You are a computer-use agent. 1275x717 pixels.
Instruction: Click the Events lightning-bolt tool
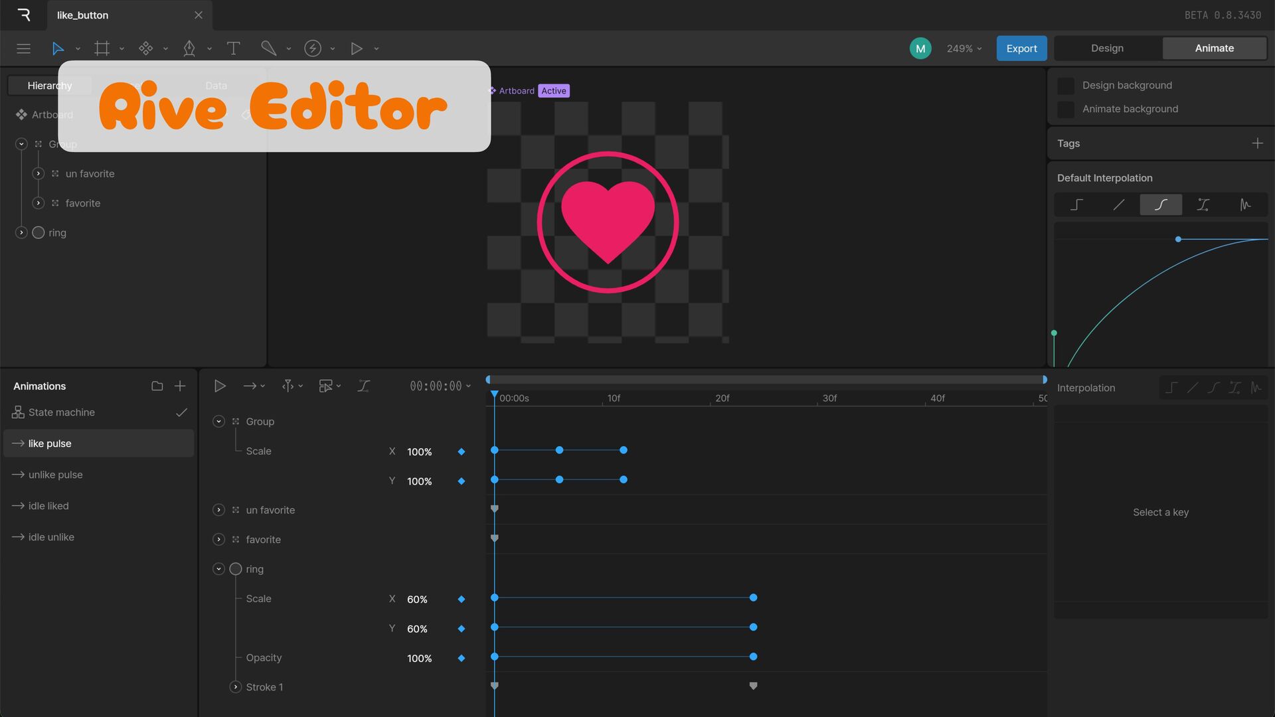click(x=313, y=48)
